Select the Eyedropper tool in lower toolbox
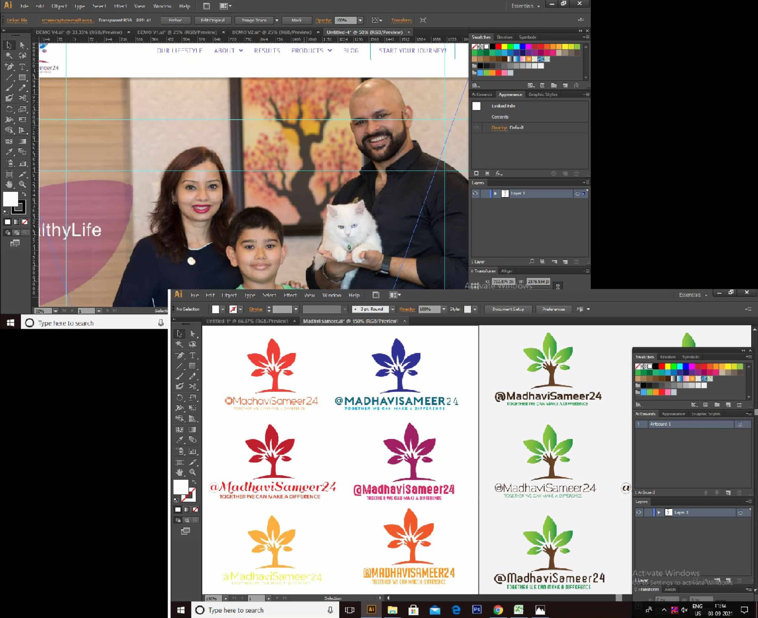 click(179, 440)
